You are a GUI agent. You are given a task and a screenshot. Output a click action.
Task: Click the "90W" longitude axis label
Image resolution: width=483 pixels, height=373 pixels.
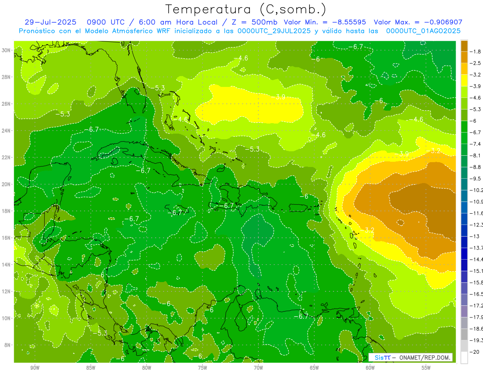tap(35, 368)
